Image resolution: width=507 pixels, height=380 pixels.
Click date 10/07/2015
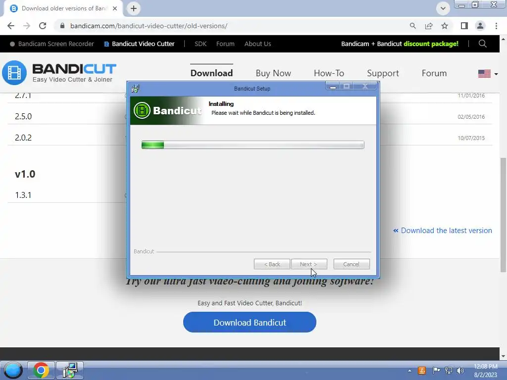[x=471, y=138]
